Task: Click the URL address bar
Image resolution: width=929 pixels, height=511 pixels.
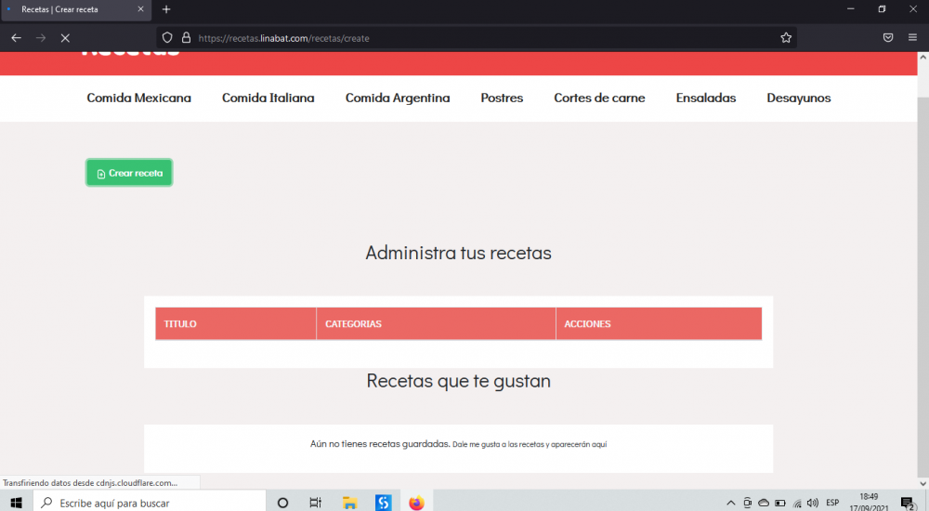Action: 477,38
